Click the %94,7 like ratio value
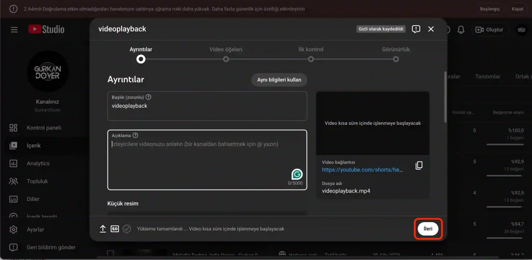The width and height of the screenshot is (532, 260). [518, 224]
